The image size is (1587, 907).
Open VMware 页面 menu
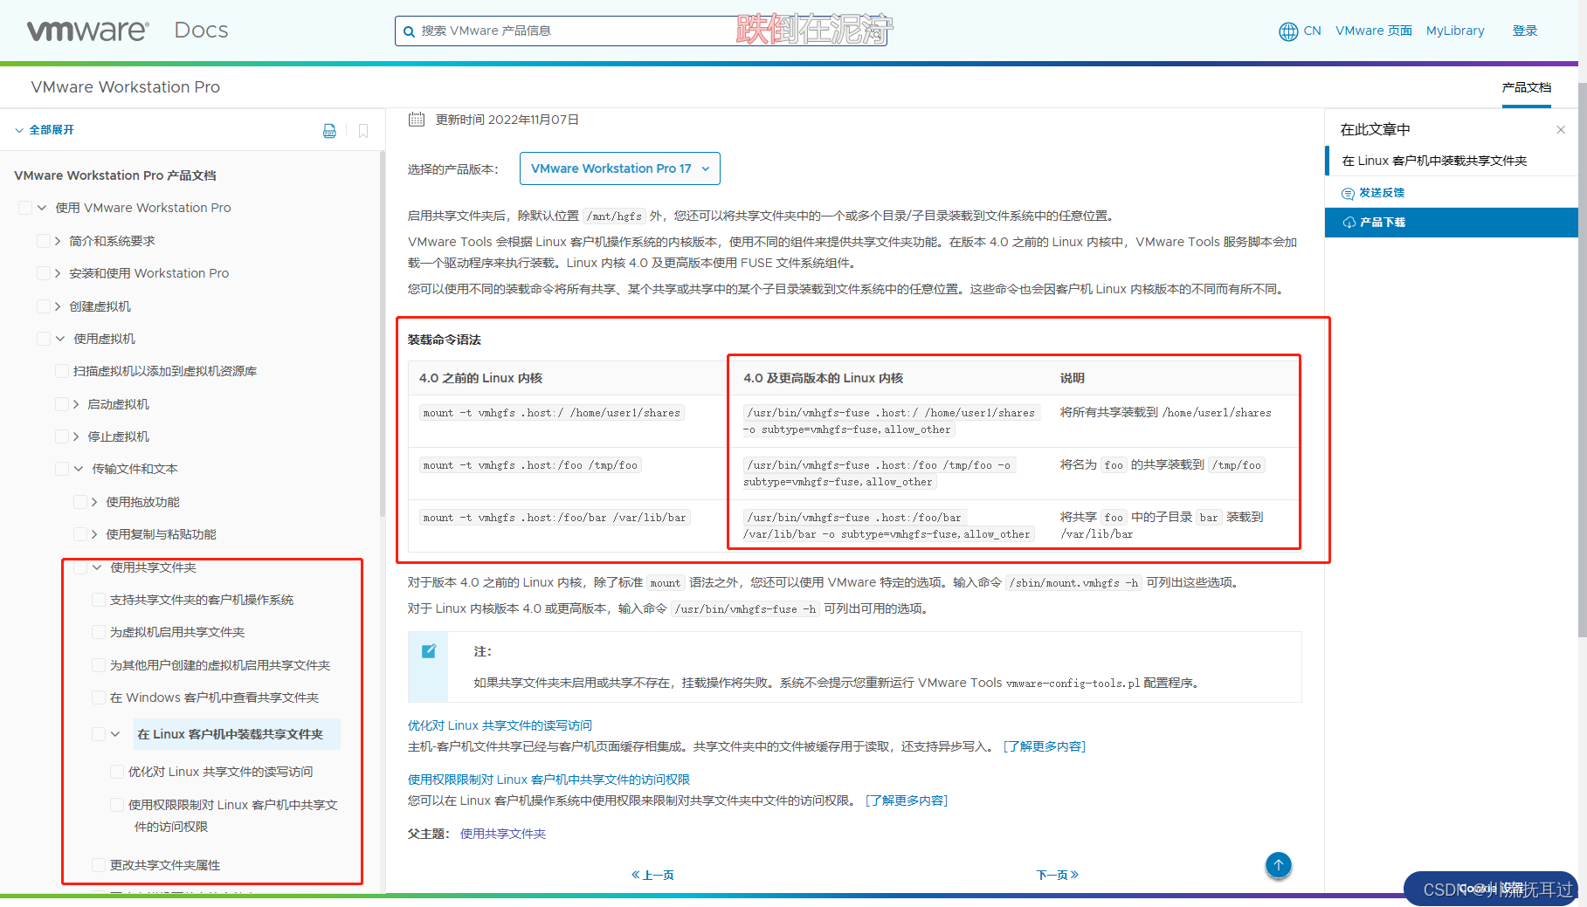click(1374, 31)
